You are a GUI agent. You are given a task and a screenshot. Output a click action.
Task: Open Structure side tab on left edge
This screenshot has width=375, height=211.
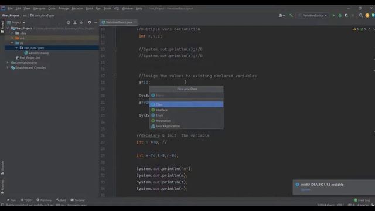[x=2, y=168]
